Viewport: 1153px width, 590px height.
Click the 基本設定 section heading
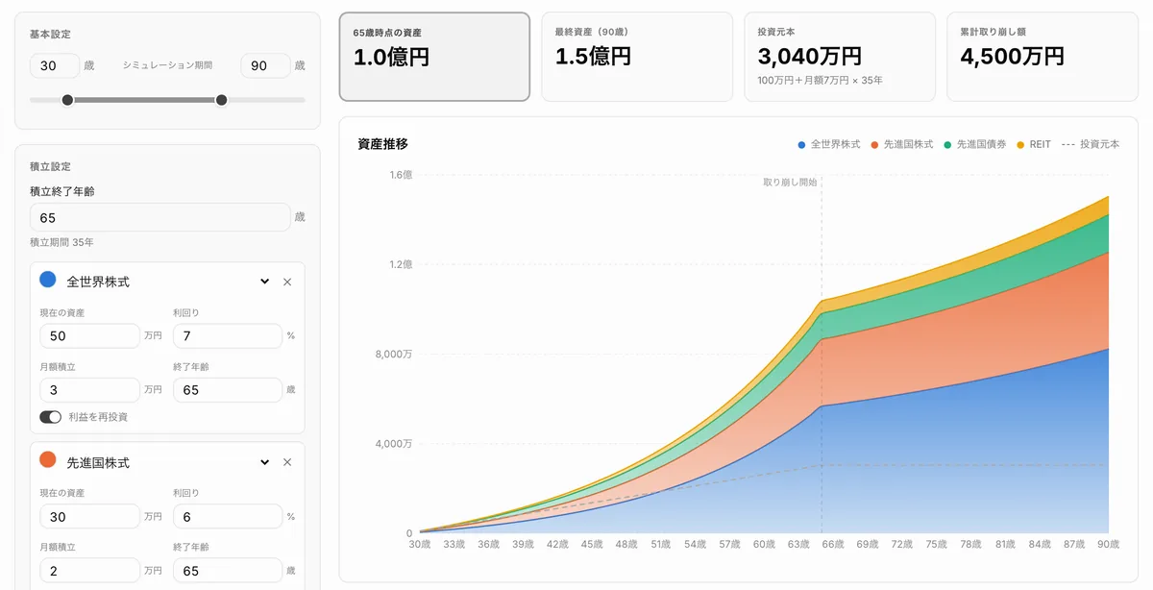(50, 34)
